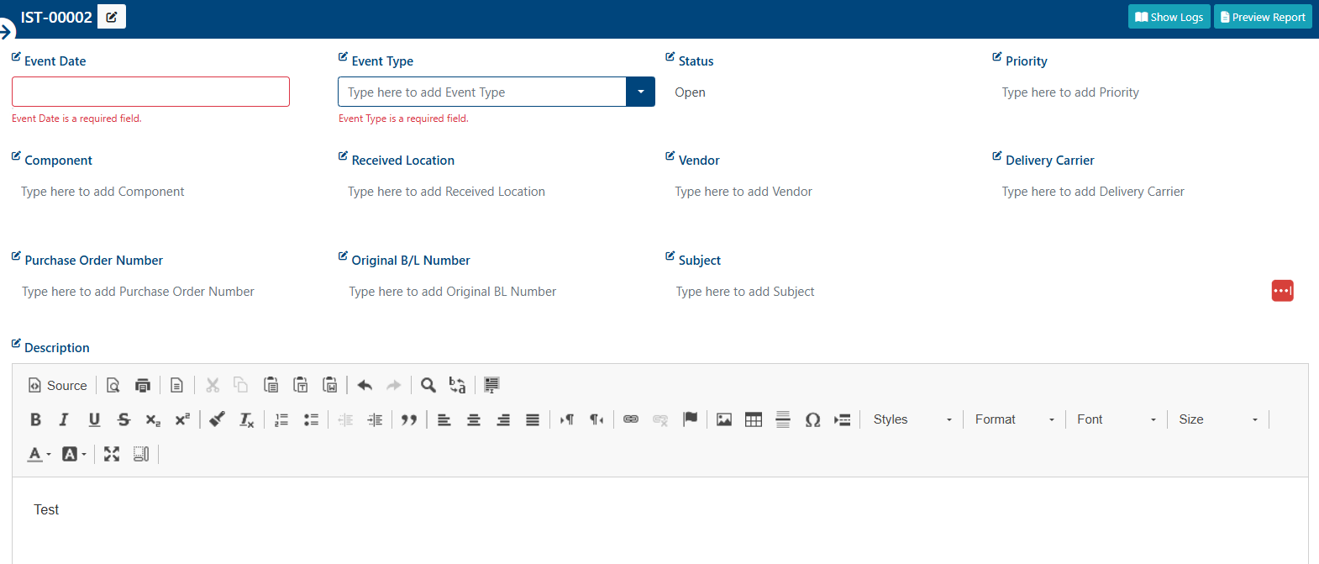Undo the last edit in the description
The height and width of the screenshot is (564, 1319).
tap(365, 385)
